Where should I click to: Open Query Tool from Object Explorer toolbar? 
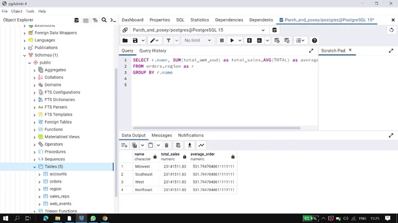[x=77, y=20]
